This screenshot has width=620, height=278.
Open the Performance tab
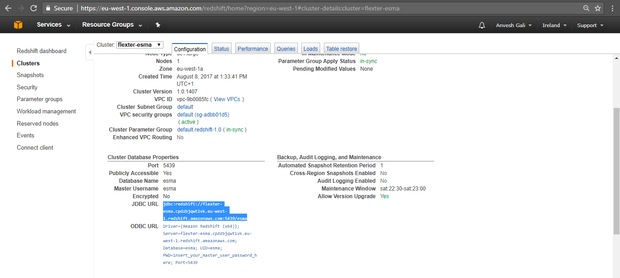pos(253,49)
